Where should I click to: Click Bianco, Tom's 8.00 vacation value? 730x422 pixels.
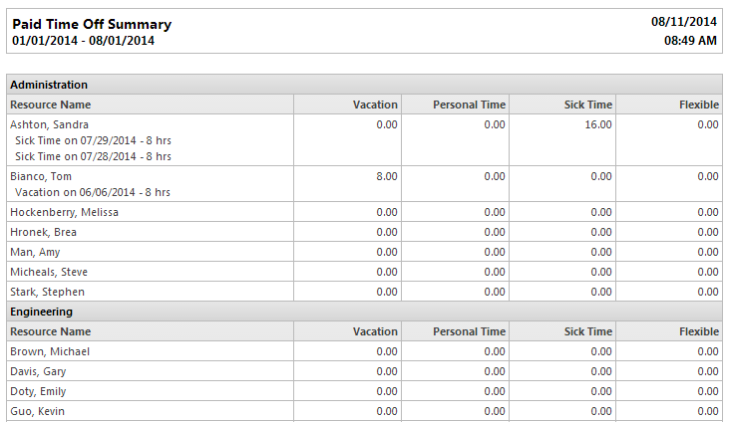click(387, 176)
